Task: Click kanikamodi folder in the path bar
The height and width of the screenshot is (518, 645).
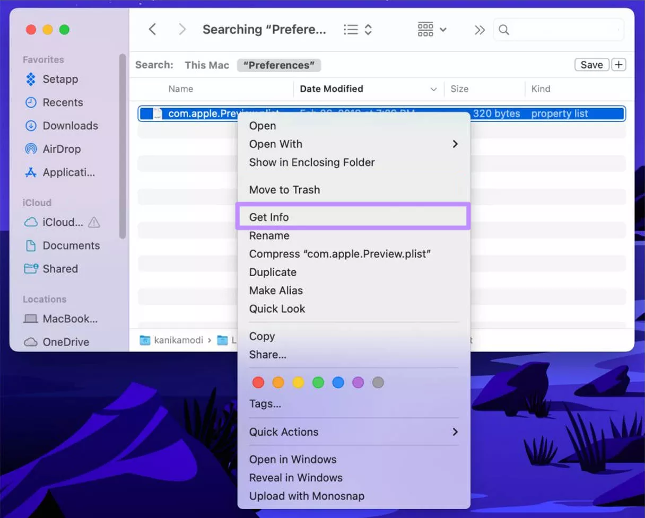Action: coord(171,340)
